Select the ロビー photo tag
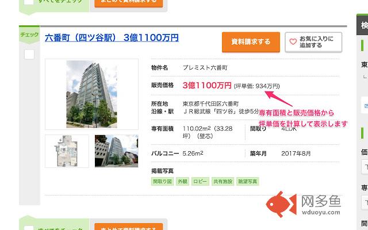Screen dimensions: 368x230 200,182
